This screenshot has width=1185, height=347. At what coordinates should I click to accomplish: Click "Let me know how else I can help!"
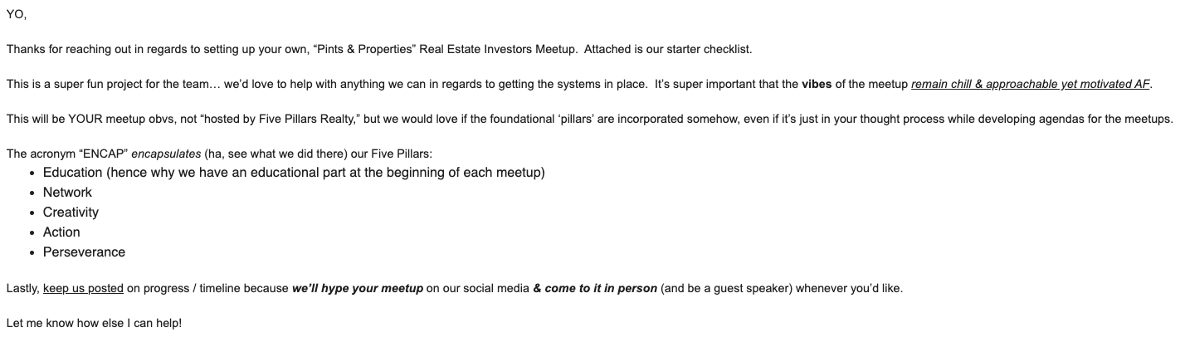pos(94,323)
